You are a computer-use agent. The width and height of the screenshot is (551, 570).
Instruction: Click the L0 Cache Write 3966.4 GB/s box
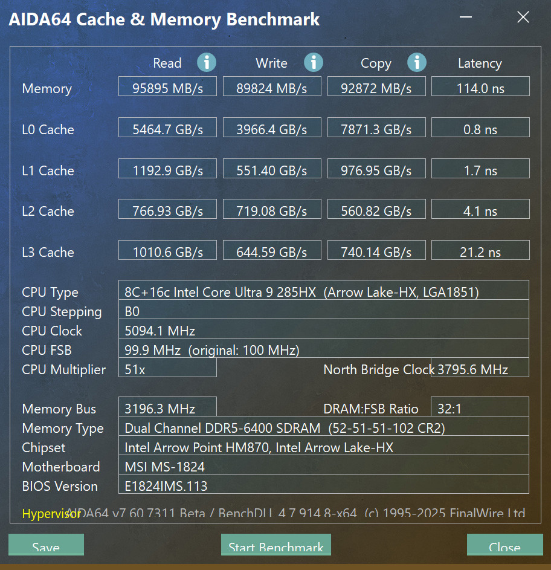272,127
